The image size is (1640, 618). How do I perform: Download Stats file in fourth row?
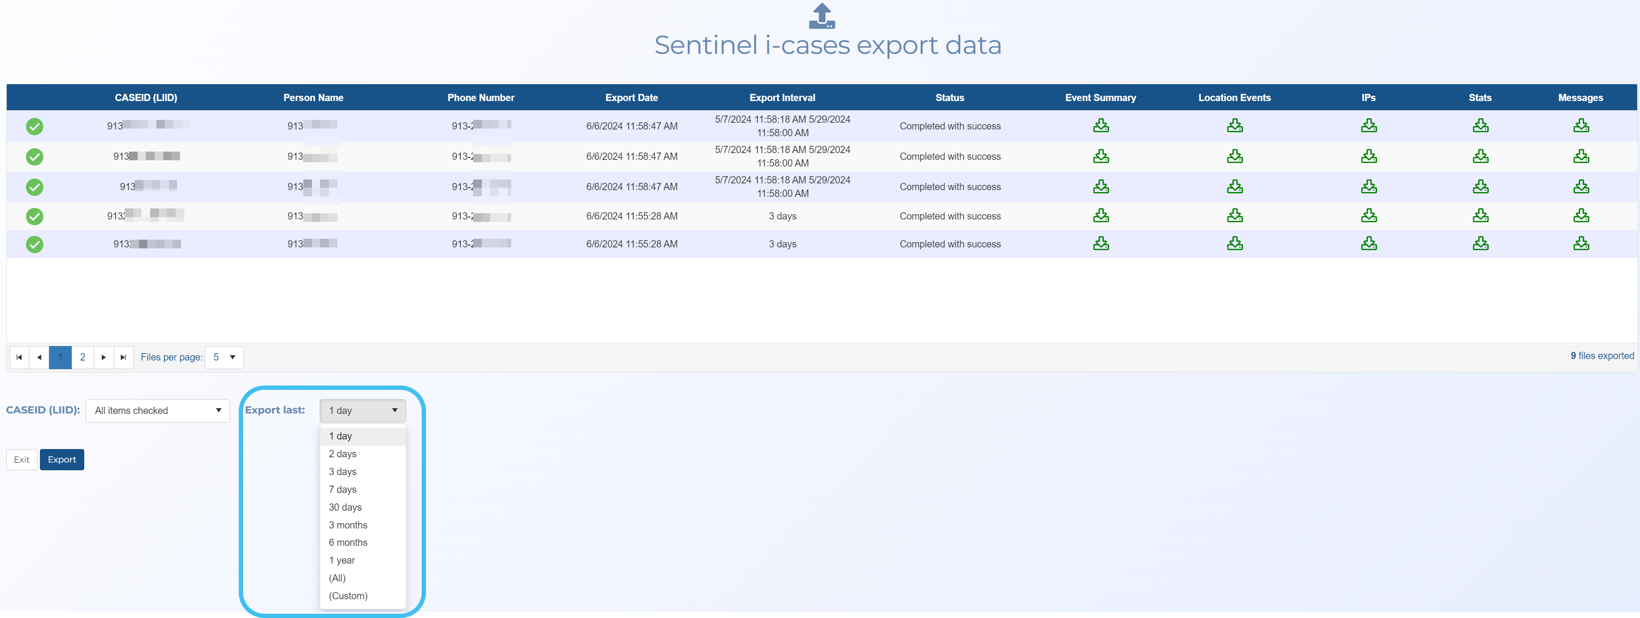click(1480, 216)
